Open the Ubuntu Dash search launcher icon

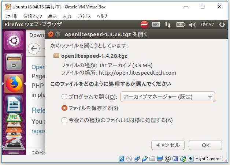coord(14,41)
